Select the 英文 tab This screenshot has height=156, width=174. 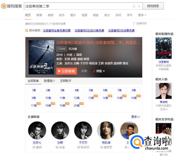pos(107,15)
